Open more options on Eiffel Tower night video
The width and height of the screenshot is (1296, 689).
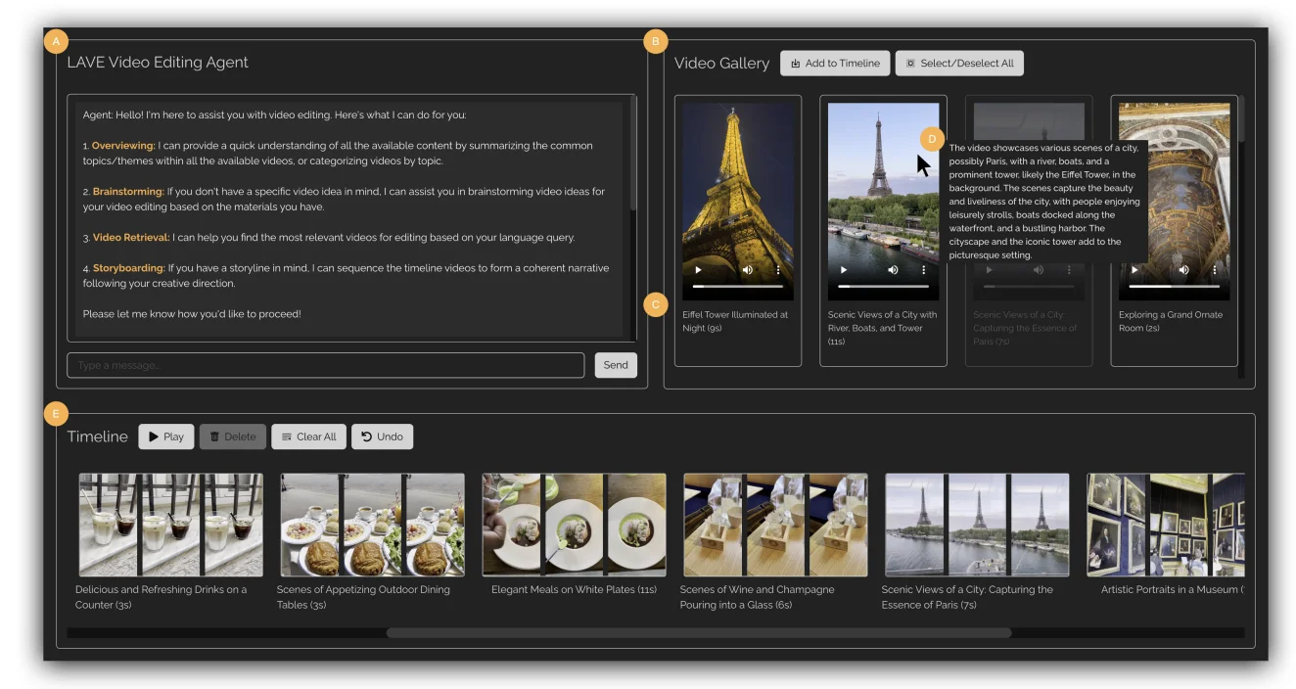pos(778,270)
